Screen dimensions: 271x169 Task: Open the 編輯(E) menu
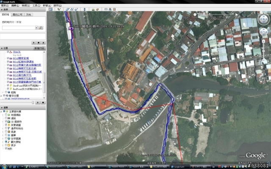[x=15, y=5]
